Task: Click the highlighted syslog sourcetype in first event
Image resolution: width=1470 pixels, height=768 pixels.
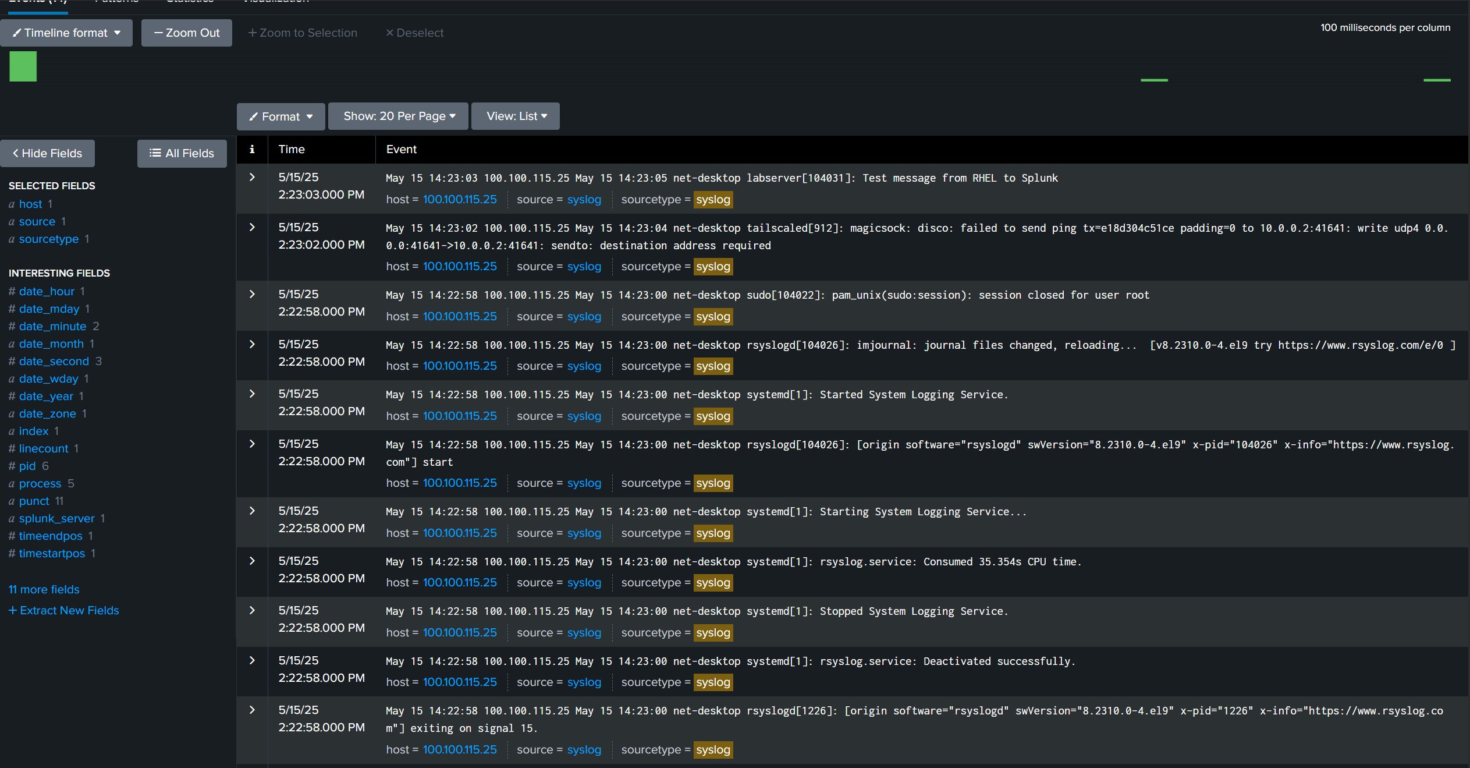Action: pyautogui.click(x=713, y=200)
